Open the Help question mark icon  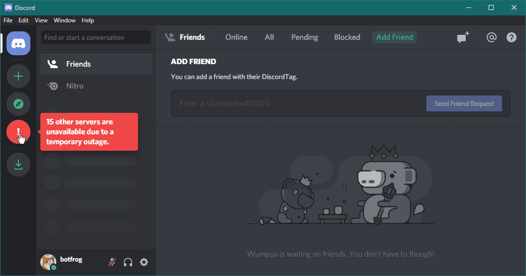pos(511,37)
